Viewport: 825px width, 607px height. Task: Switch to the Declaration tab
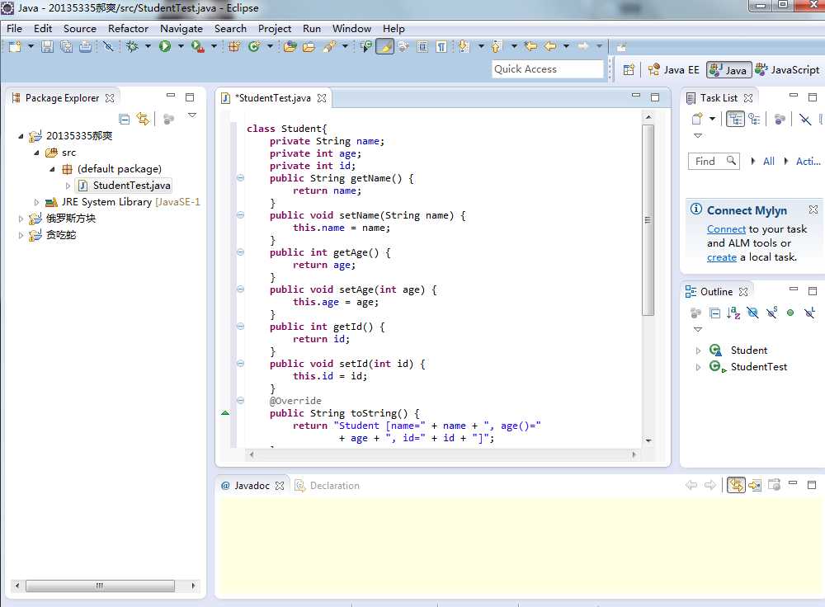point(328,486)
